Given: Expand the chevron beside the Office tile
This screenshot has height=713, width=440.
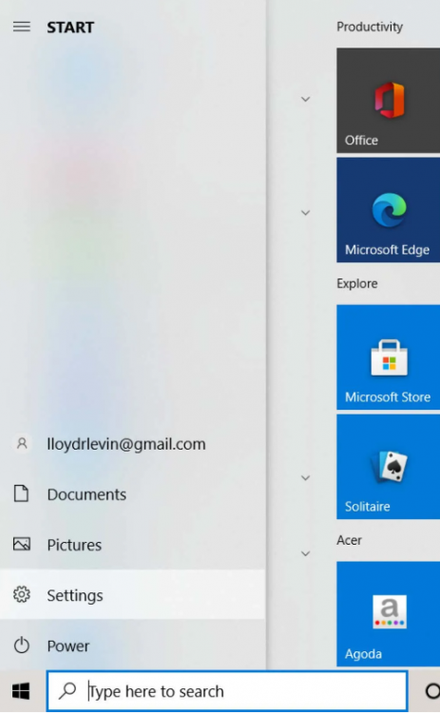Looking at the screenshot, I should click(x=306, y=99).
